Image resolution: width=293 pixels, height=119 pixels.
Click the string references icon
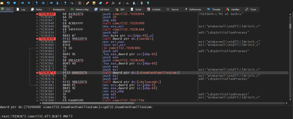tap(127, 3)
